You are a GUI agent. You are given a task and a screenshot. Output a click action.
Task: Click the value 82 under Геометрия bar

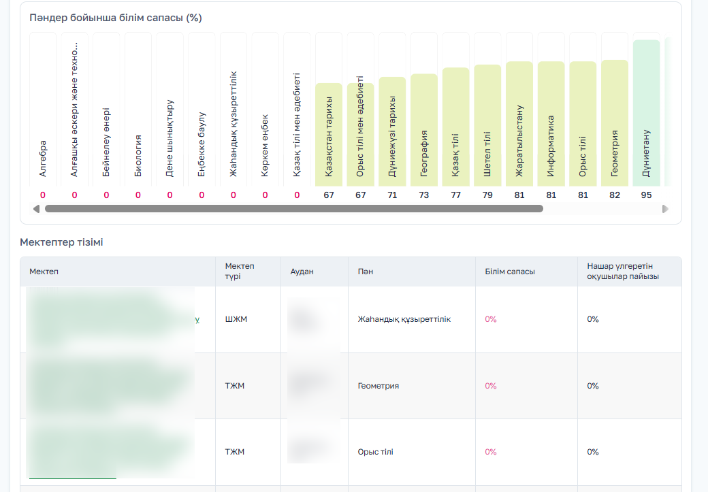point(615,195)
